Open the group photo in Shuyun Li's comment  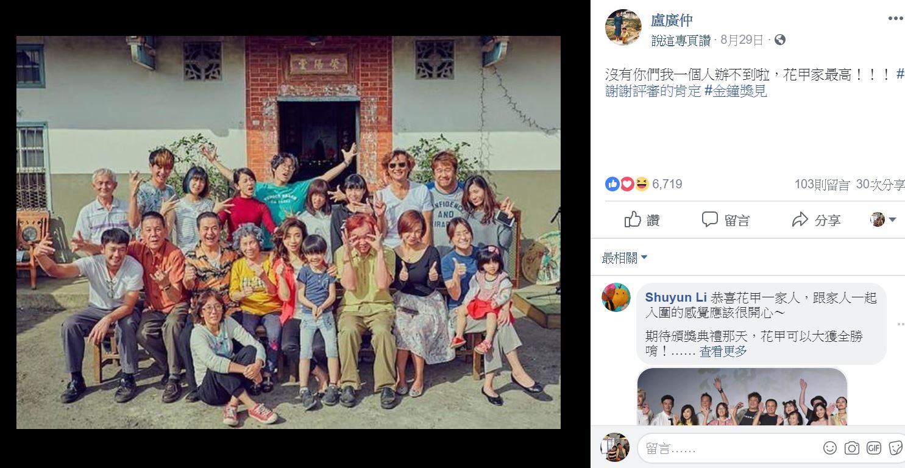[742, 397]
